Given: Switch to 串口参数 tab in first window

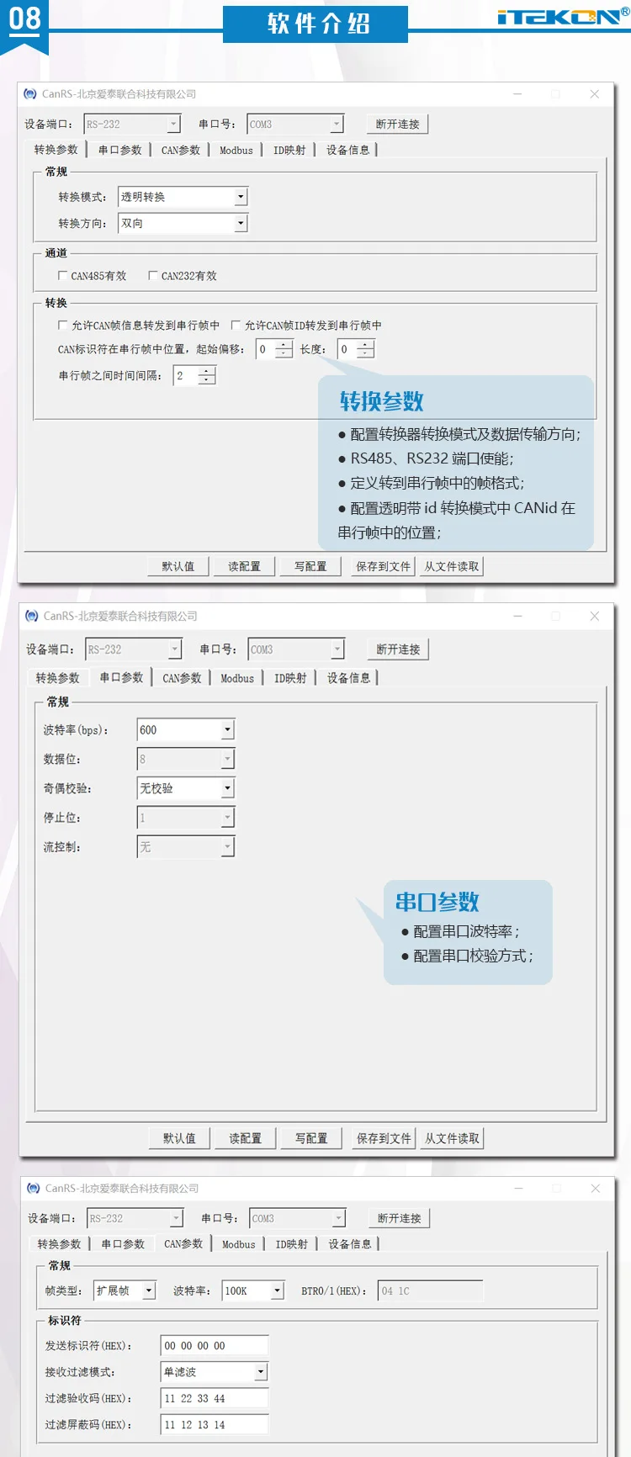Looking at the screenshot, I should (120, 151).
